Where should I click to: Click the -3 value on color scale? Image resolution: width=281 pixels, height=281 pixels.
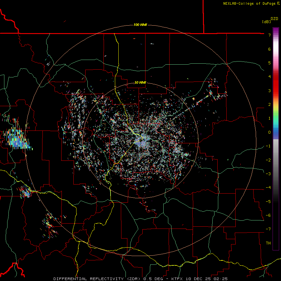pos(268,174)
